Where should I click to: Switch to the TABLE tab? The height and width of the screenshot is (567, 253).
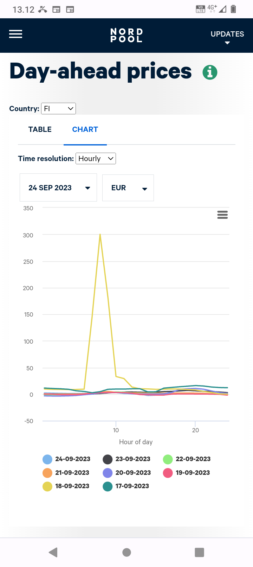pos(40,129)
